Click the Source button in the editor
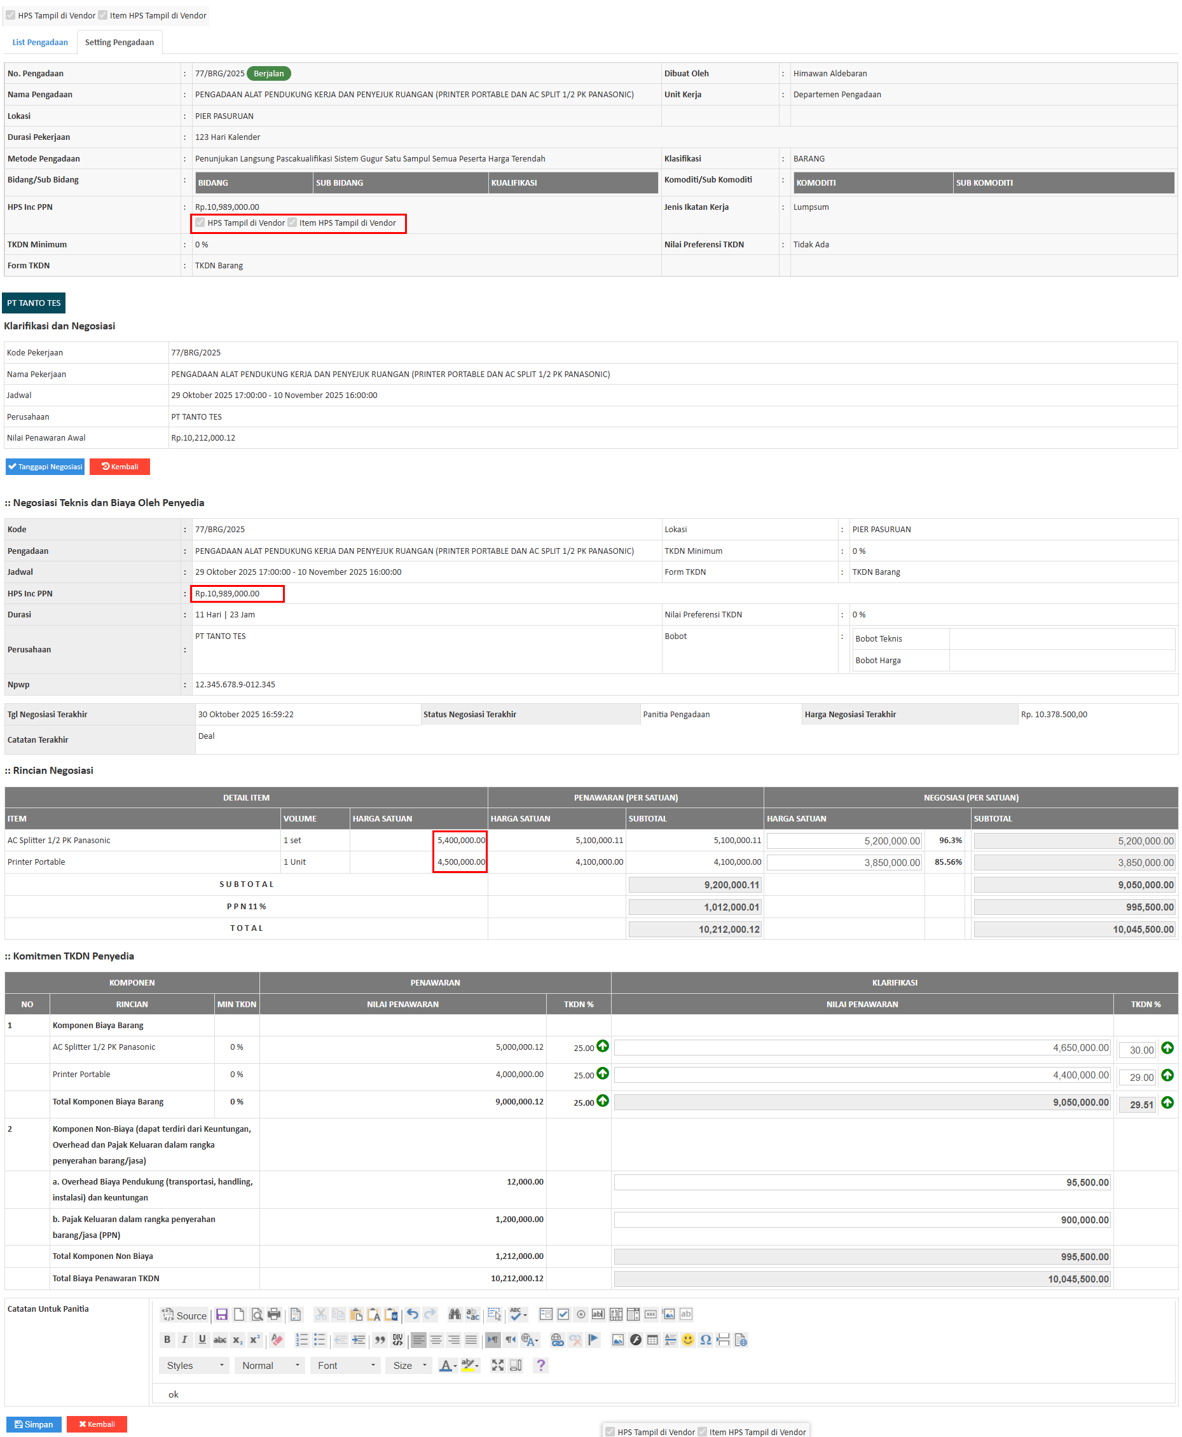 tap(184, 1314)
